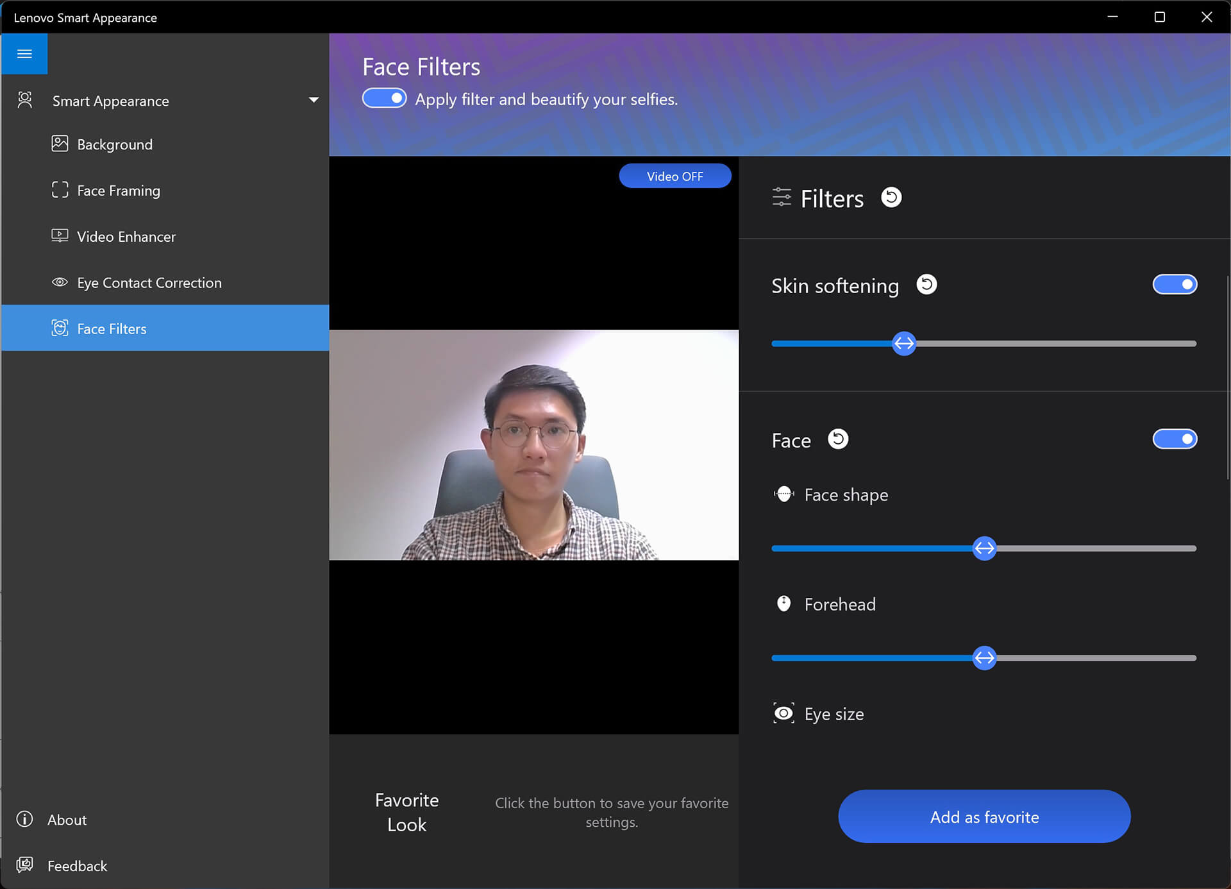
Task: Select Video Enhancer in the sidebar
Action: [126, 237]
